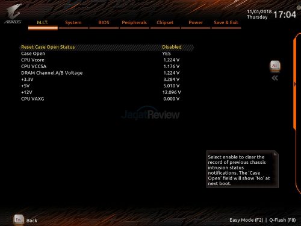
Task: Click the Alt key icon
Action: 275,66
